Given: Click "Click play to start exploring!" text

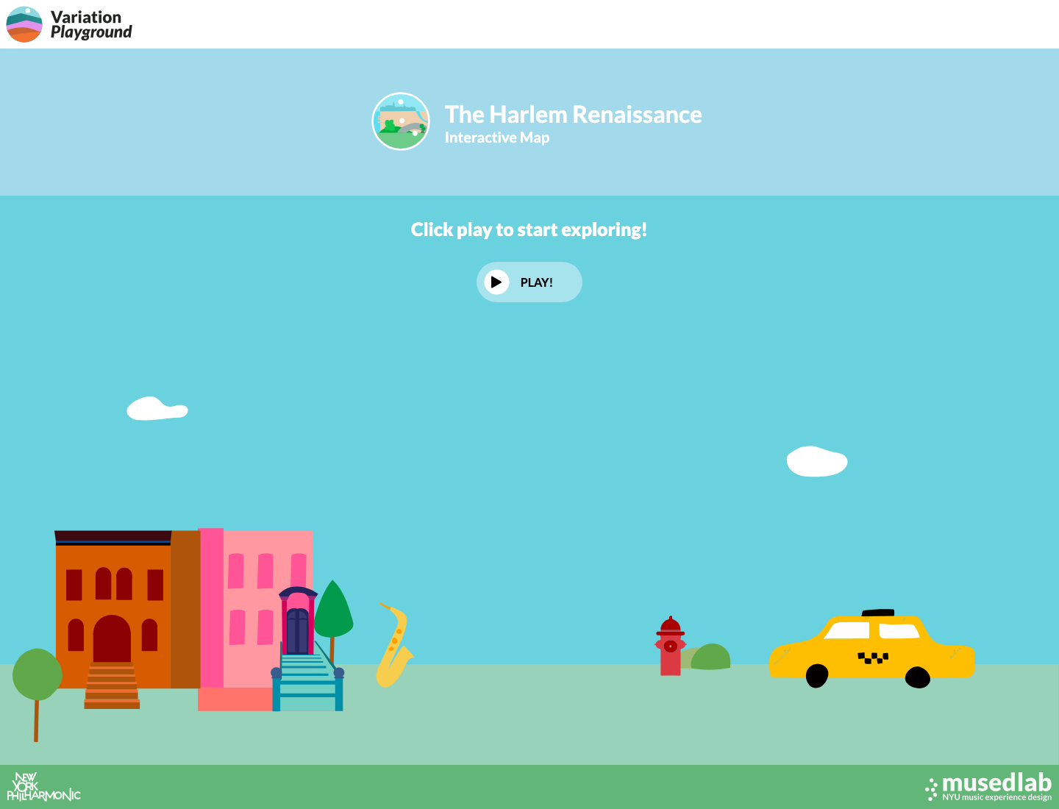Looking at the screenshot, I should pos(529,229).
